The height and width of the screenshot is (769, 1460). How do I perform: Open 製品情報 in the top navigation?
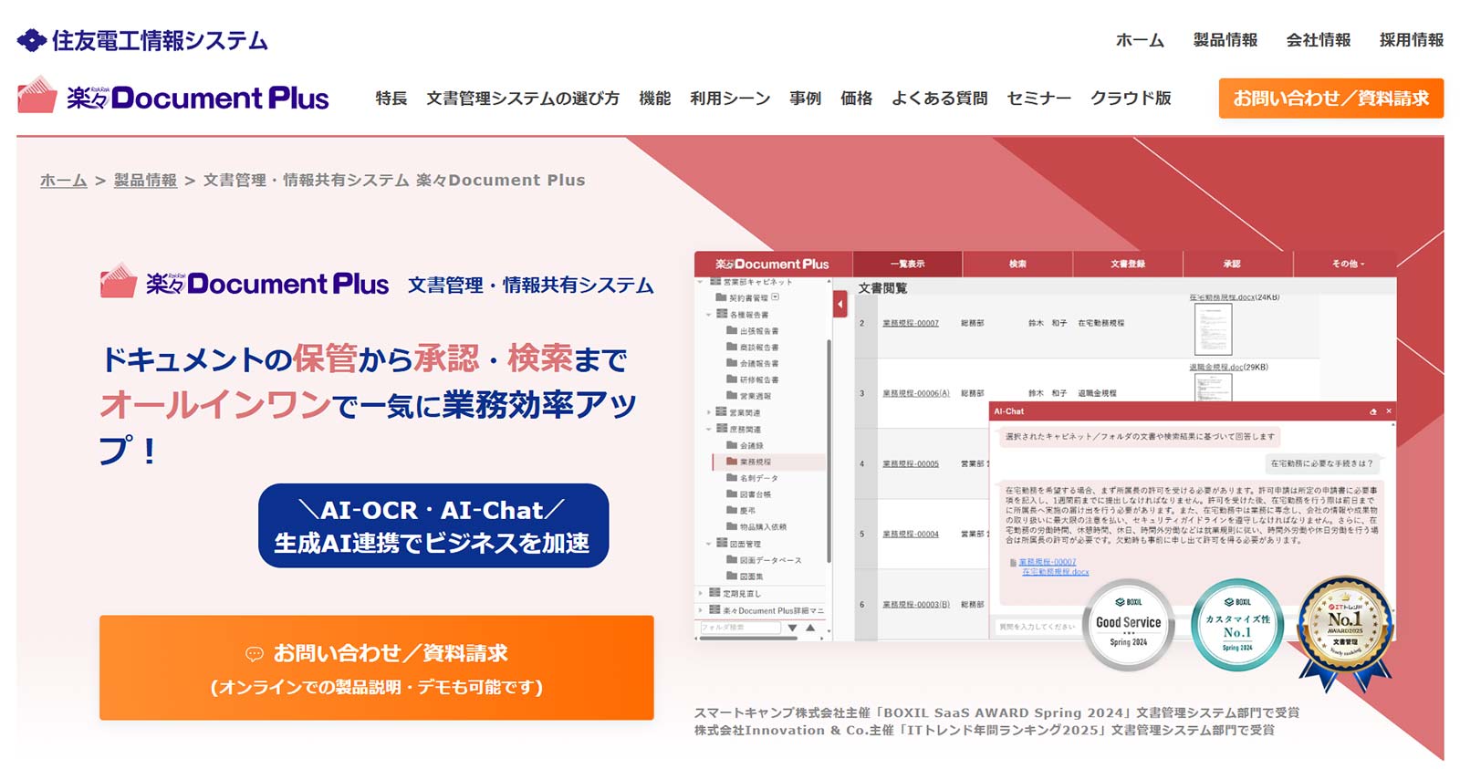(x=1225, y=40)
